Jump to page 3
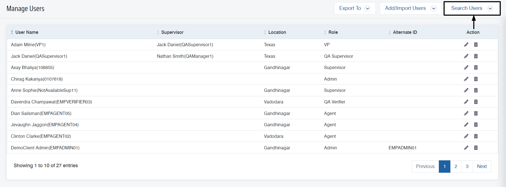This screenshot has height=187, width=506. pyautogui.click(x=467, y=166)
